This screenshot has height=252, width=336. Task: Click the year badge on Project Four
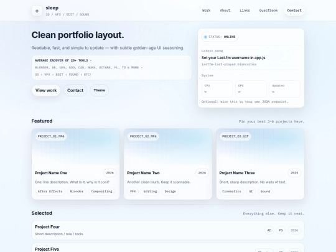(294, 230)
